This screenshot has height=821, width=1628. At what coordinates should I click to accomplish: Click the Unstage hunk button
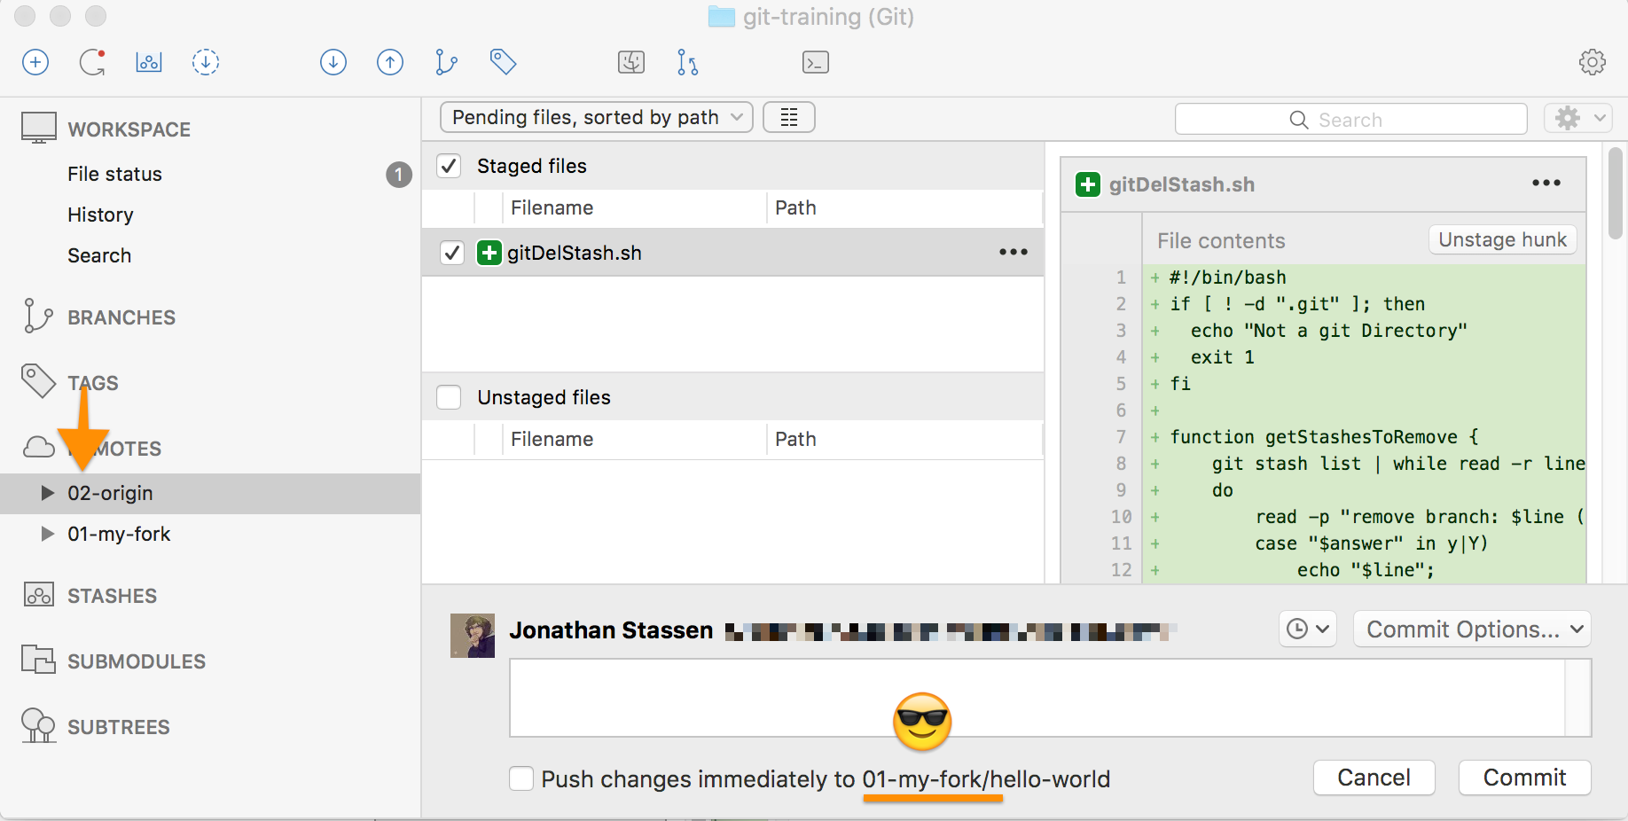[1502, 239]
